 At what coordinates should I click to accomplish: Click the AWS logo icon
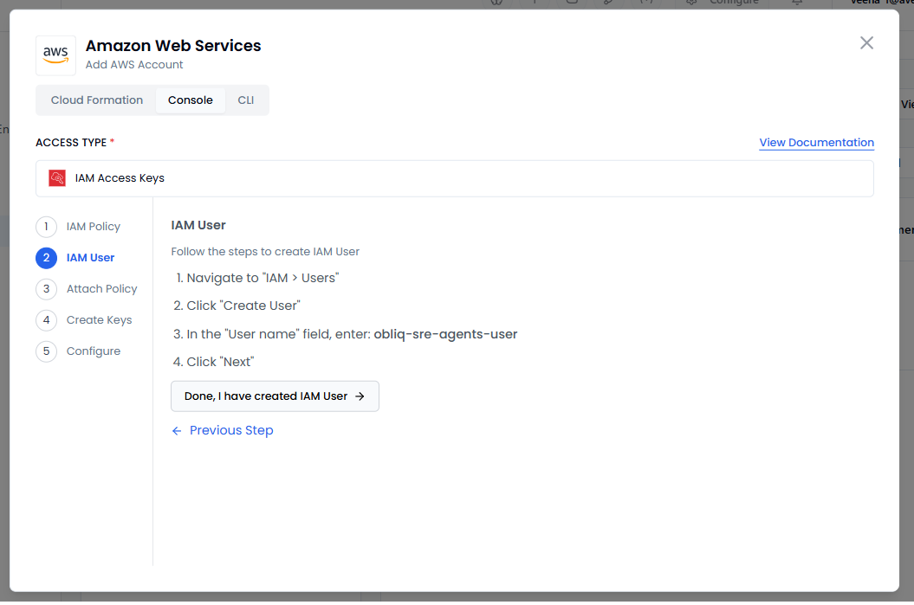click(x=55, y=55)
